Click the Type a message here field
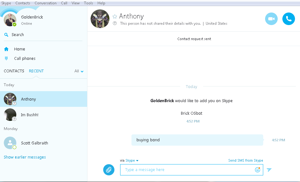 point(192,169)
